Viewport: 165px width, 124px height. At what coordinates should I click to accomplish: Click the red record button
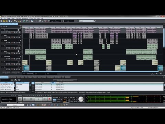[49, 99]
